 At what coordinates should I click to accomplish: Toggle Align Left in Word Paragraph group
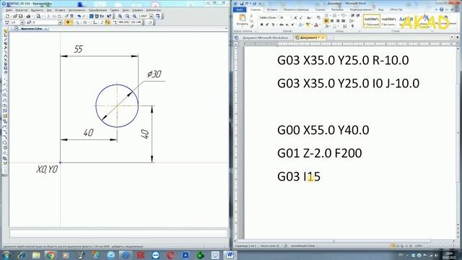[326, 21]
